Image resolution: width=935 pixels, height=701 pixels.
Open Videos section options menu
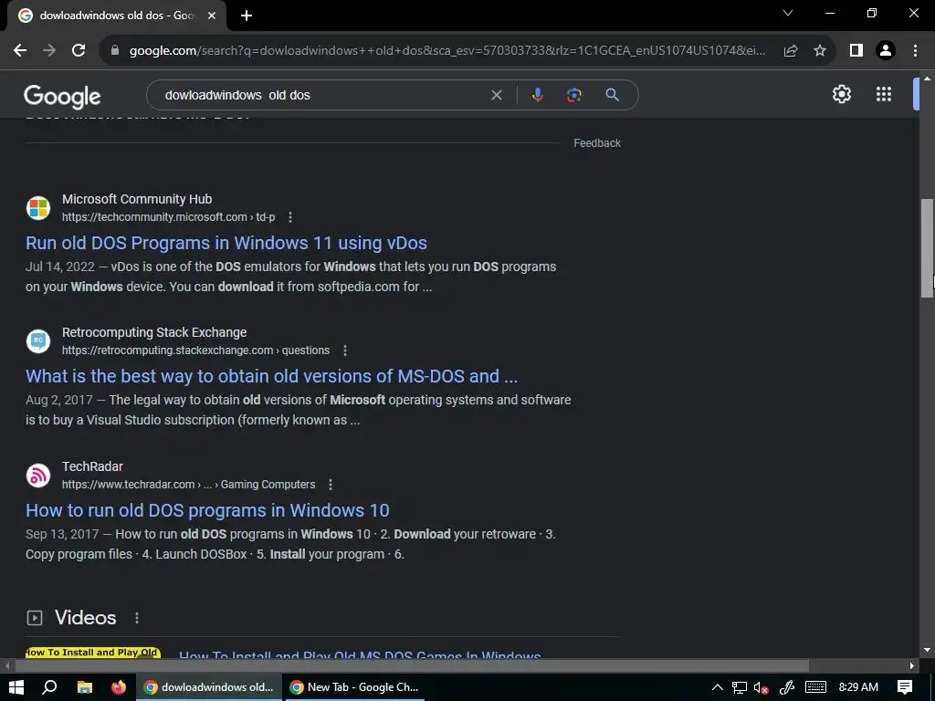point(137,618)
